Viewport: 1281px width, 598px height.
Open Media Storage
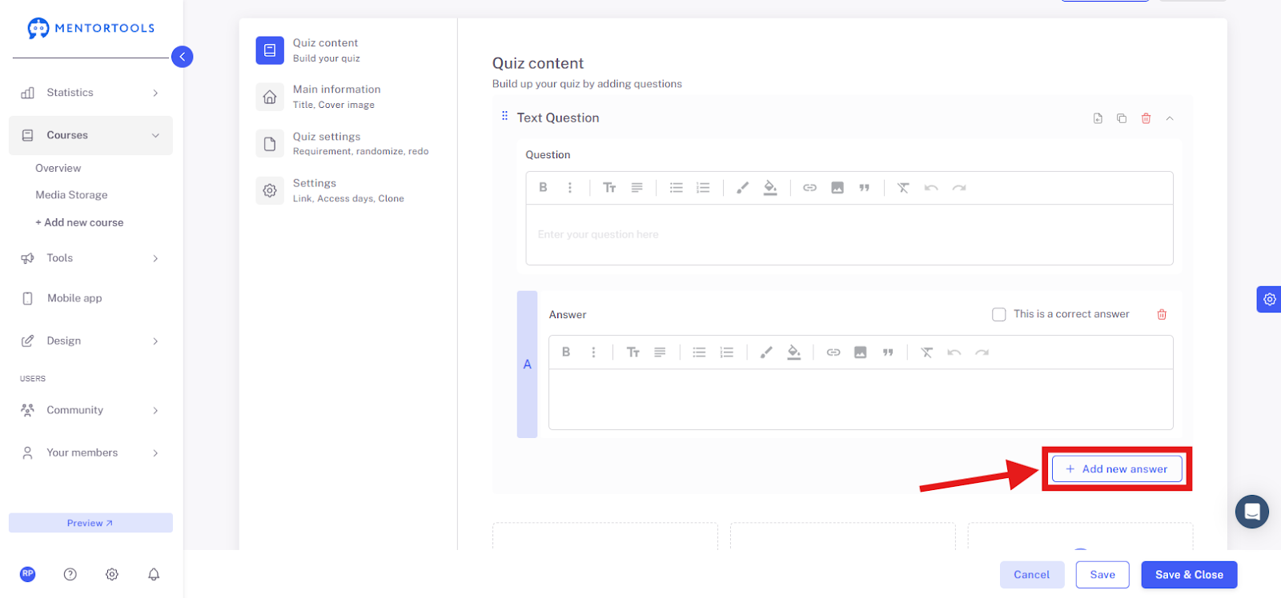71,195
